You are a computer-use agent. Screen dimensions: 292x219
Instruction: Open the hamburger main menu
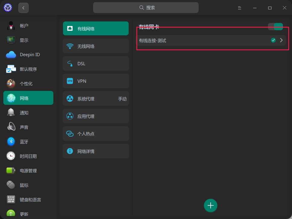tap(240, 8)
